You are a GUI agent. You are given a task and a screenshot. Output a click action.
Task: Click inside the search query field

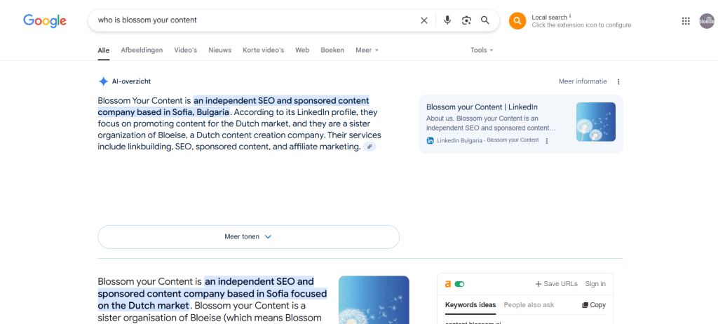[257, 20]
